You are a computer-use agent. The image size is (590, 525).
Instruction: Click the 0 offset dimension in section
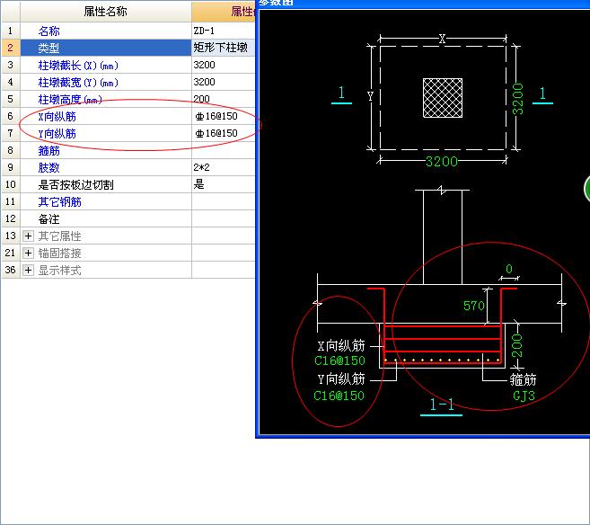[x=509, y=269]
